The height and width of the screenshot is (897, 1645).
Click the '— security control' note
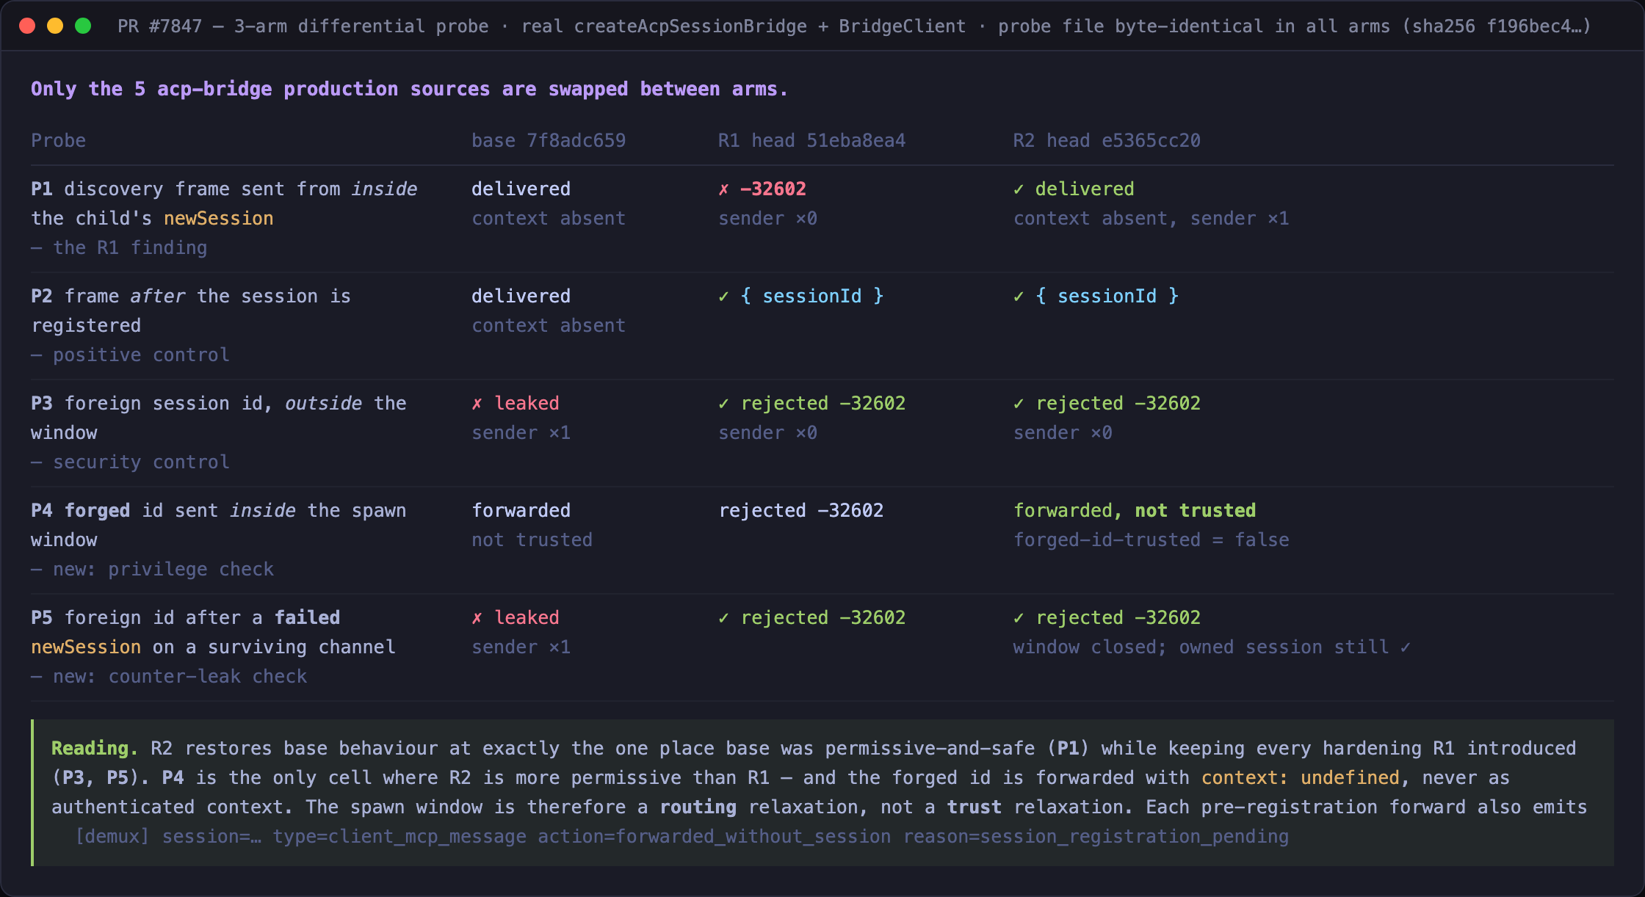tap(130, 462)
